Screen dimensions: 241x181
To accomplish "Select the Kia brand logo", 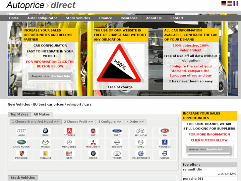I will pos(165,131).
